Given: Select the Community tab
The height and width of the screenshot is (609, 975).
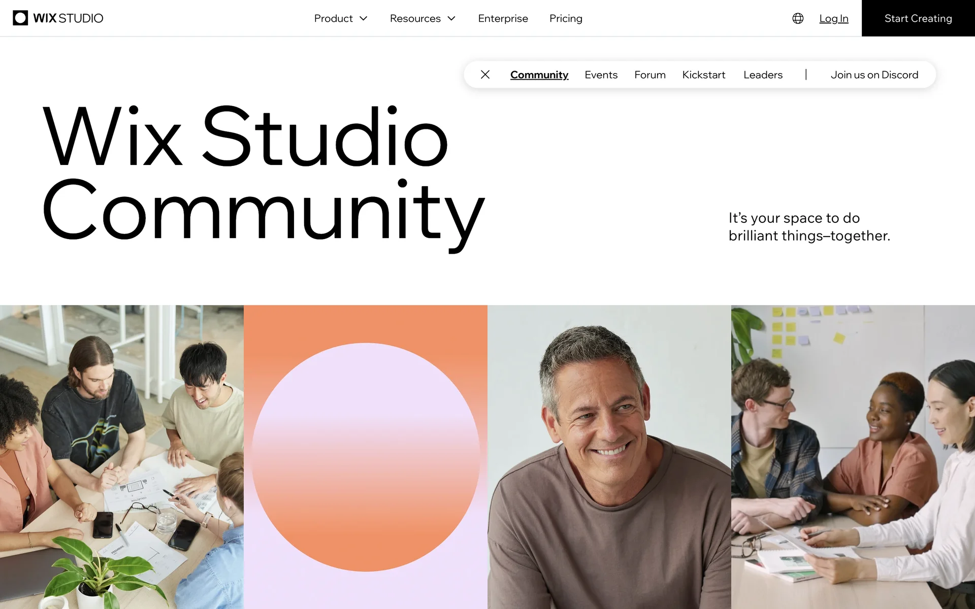Looking at the screenshot, I should [539, 75].
